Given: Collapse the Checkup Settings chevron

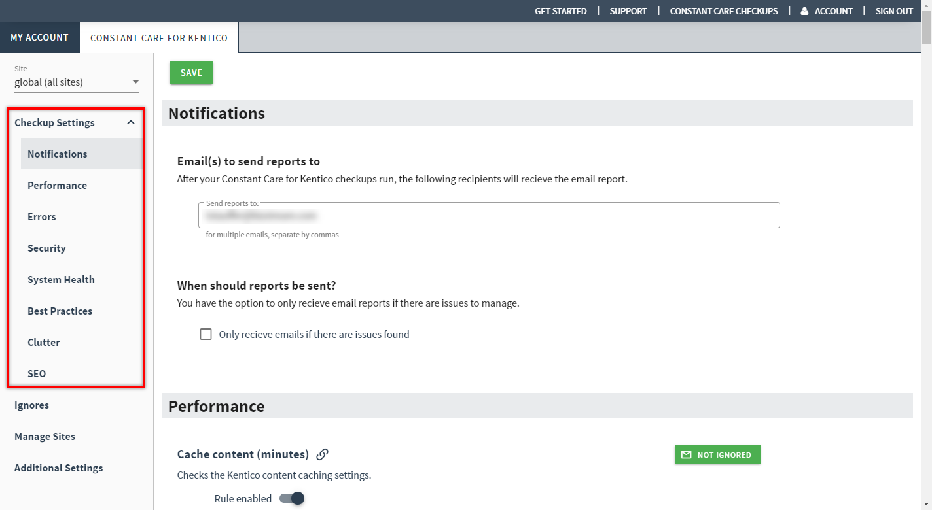Looking at the screenshot, I should click(131, 122).
